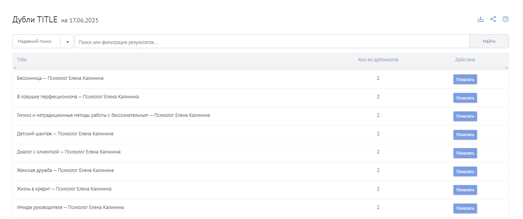This screenshot has width=523, height=219.
Task: Sort by the Title column header
Action: pos(22,60)
